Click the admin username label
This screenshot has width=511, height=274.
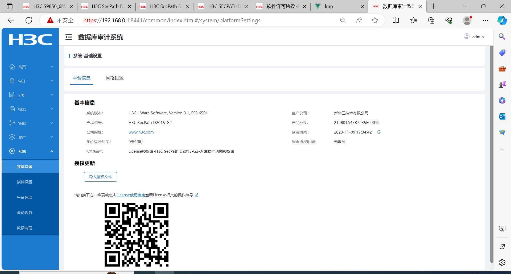click(478, 37)
